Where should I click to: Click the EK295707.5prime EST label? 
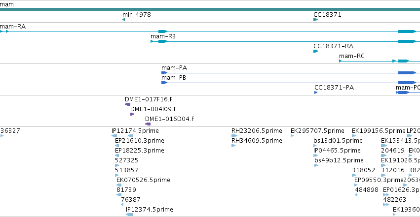(317, 131)
